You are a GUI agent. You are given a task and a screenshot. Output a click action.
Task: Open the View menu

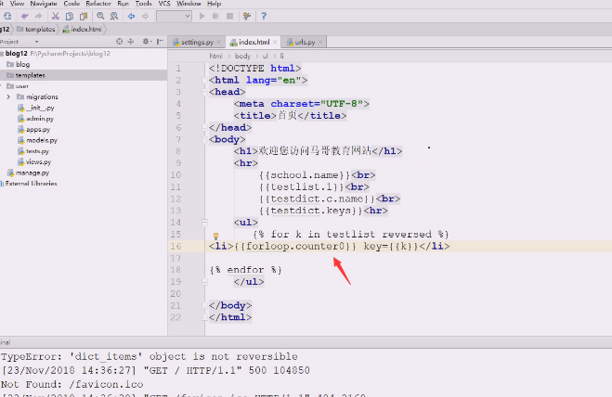pos(17,4)
